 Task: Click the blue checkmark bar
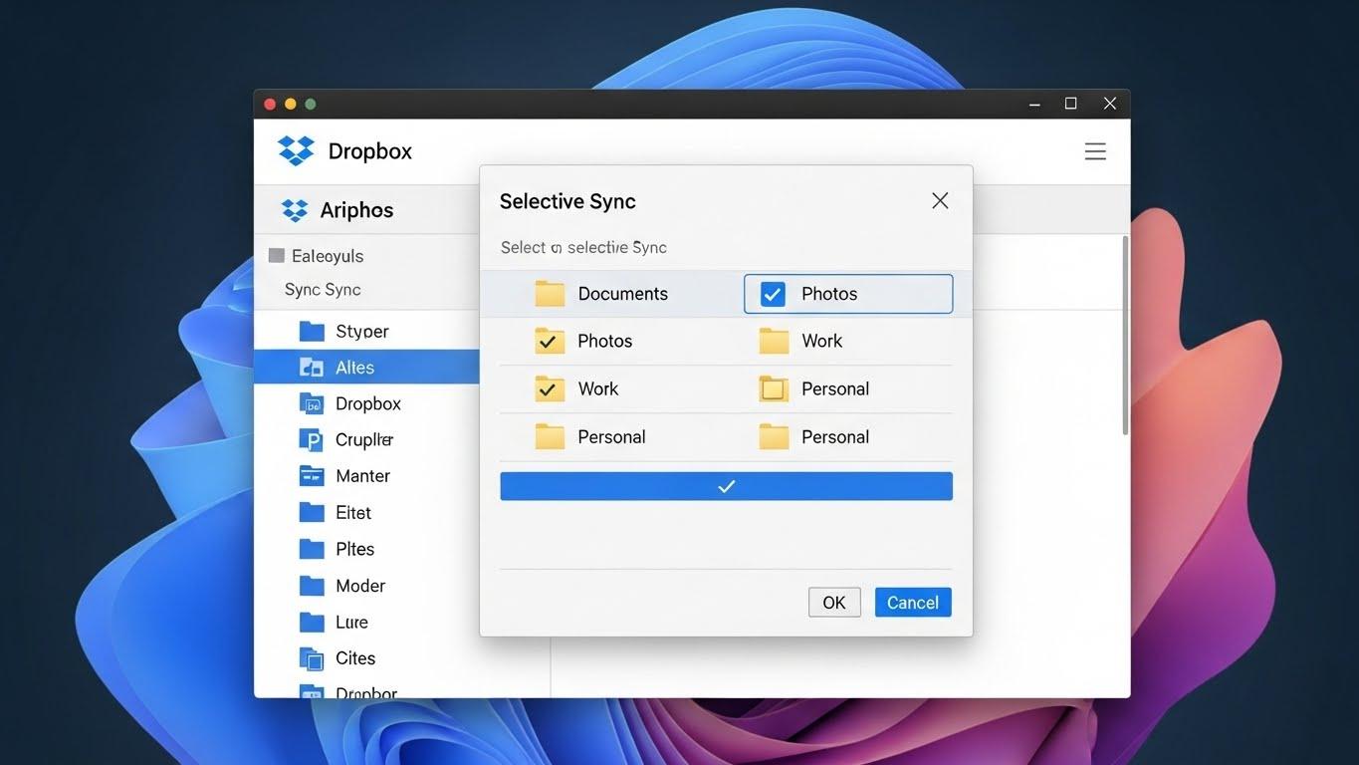tap(726, 486)
